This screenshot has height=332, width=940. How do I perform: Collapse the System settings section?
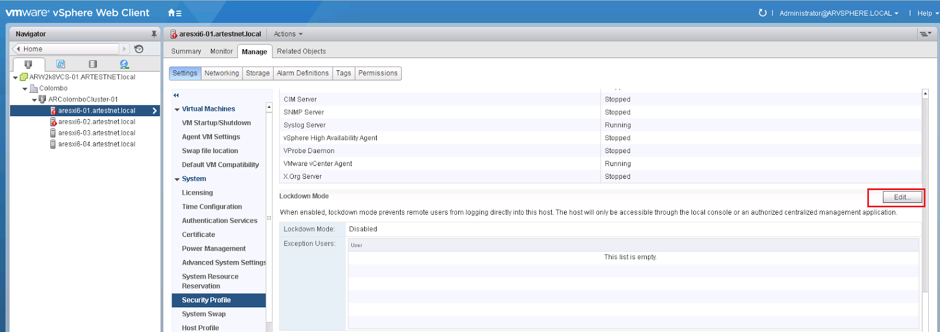[x=177, y=179]
